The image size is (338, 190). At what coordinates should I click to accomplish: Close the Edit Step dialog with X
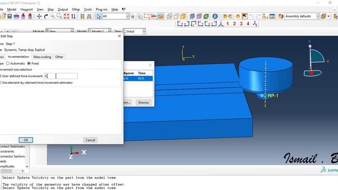point(119,36)
